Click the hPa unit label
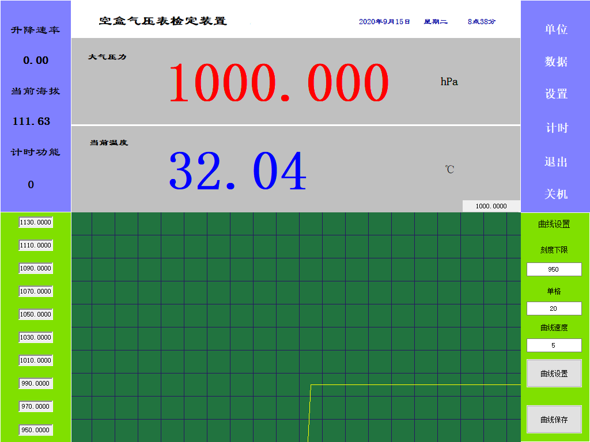Viewport: 590px width, 442px height. [449, 82]
